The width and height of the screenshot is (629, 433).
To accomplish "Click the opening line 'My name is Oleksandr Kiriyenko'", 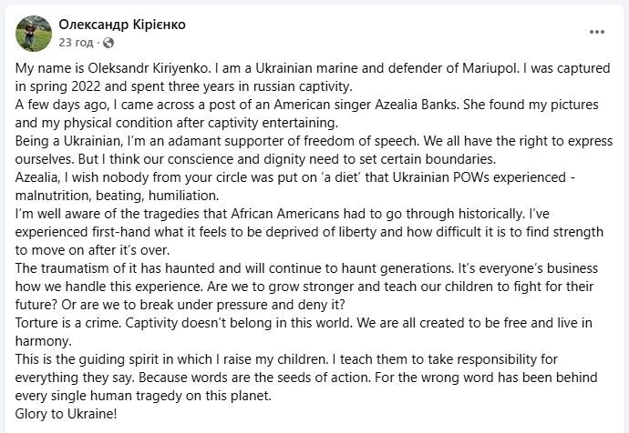I will [113, 68].
